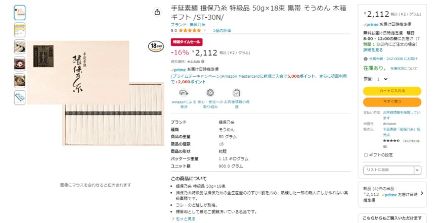Expand the add to list dropdown arrow
The width and height of the screenshot is (440, 223).
coord(417,170)
